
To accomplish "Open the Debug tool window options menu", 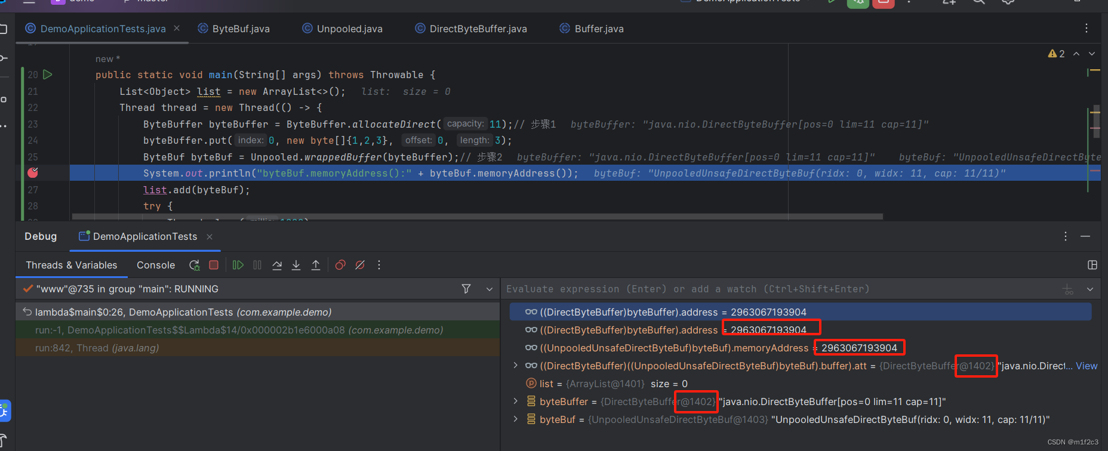I will (1066, 236).
